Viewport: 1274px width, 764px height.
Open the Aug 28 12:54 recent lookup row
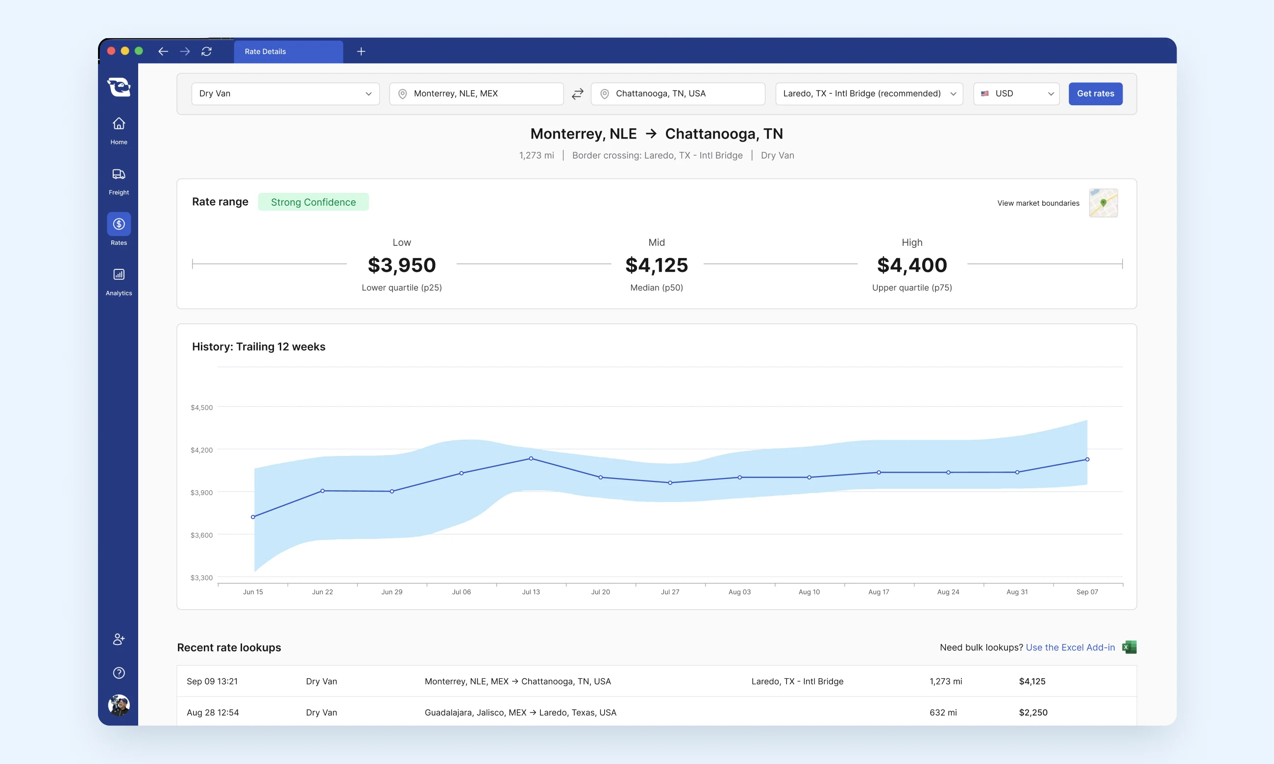(x=657, y=712)
